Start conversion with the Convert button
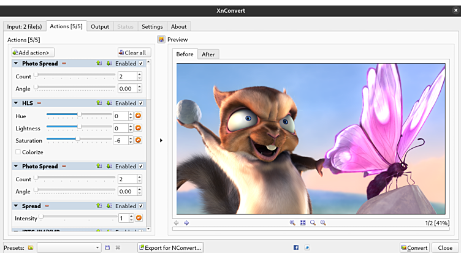Screen dimensions: 461x259 pyautogui.click(x=414, y=247)
